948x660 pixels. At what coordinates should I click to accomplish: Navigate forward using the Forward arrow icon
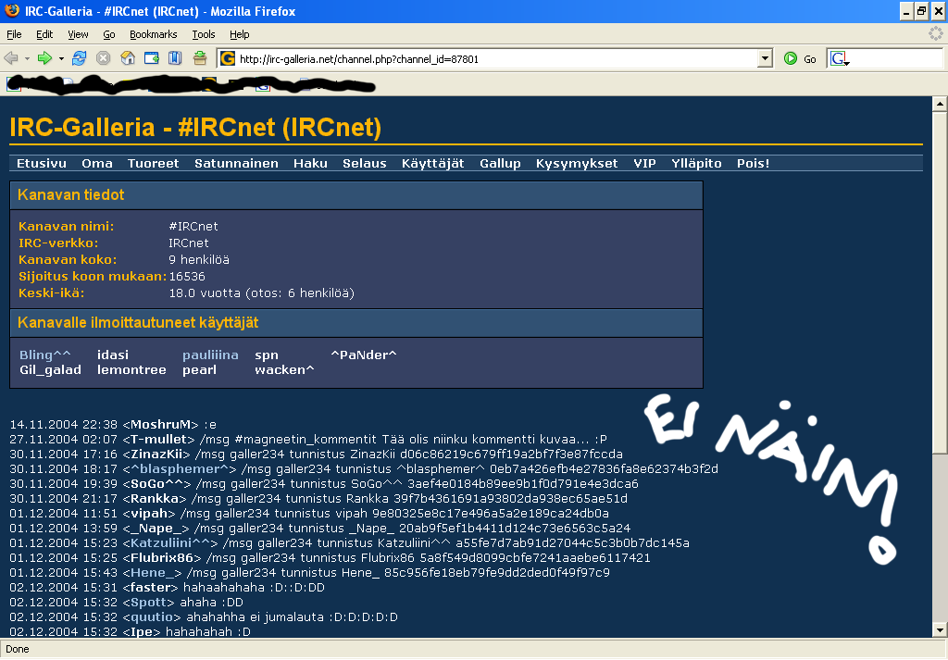tap(44, 57)
